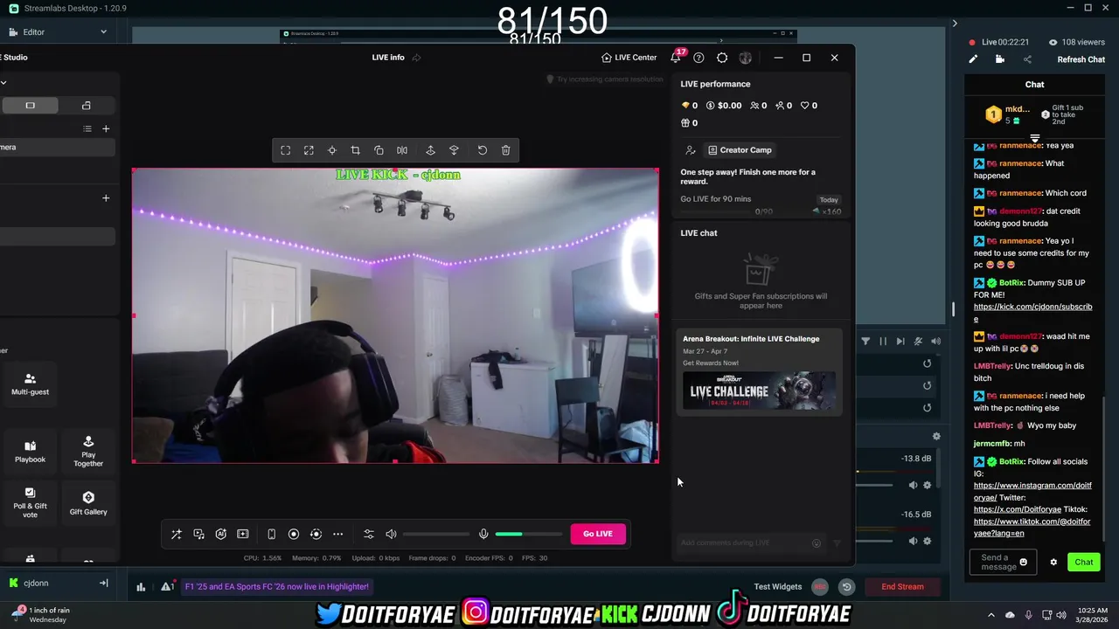Open Poll & Gift vote
The image size is (1119, 629).
point(30,502)
